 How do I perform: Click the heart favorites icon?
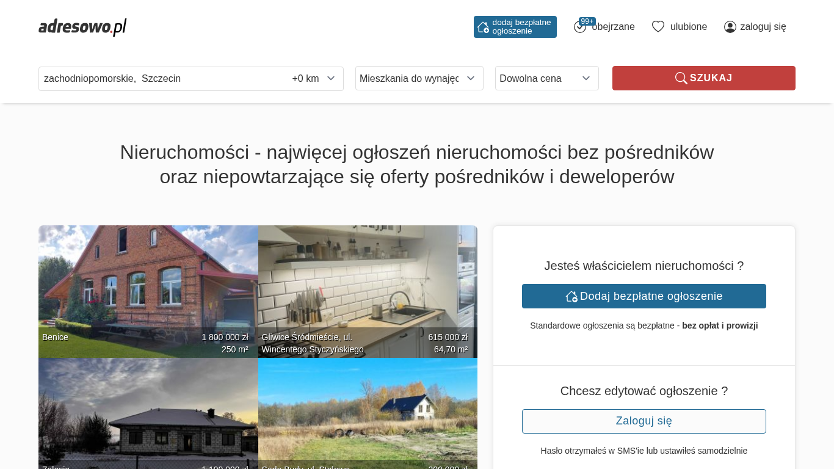click(658, 27)
